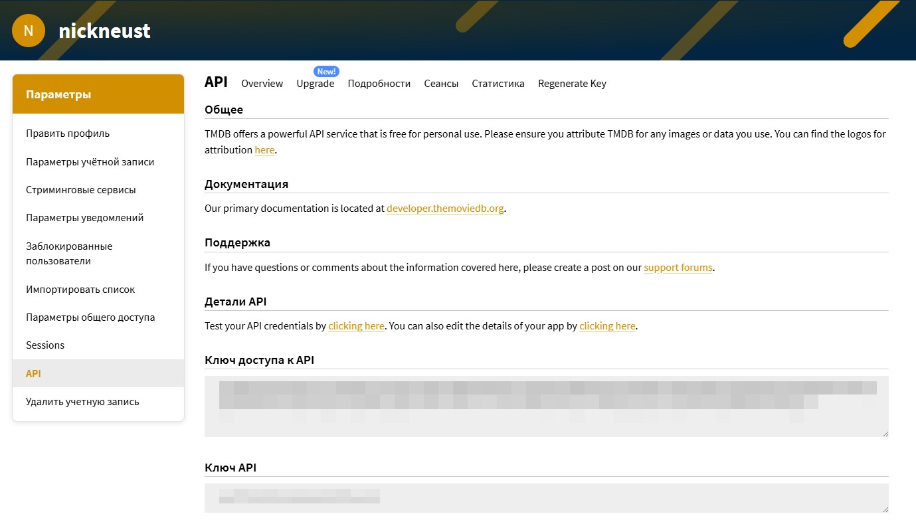
Task: Click Удалить учетную запись
Action: coord(82,402)
